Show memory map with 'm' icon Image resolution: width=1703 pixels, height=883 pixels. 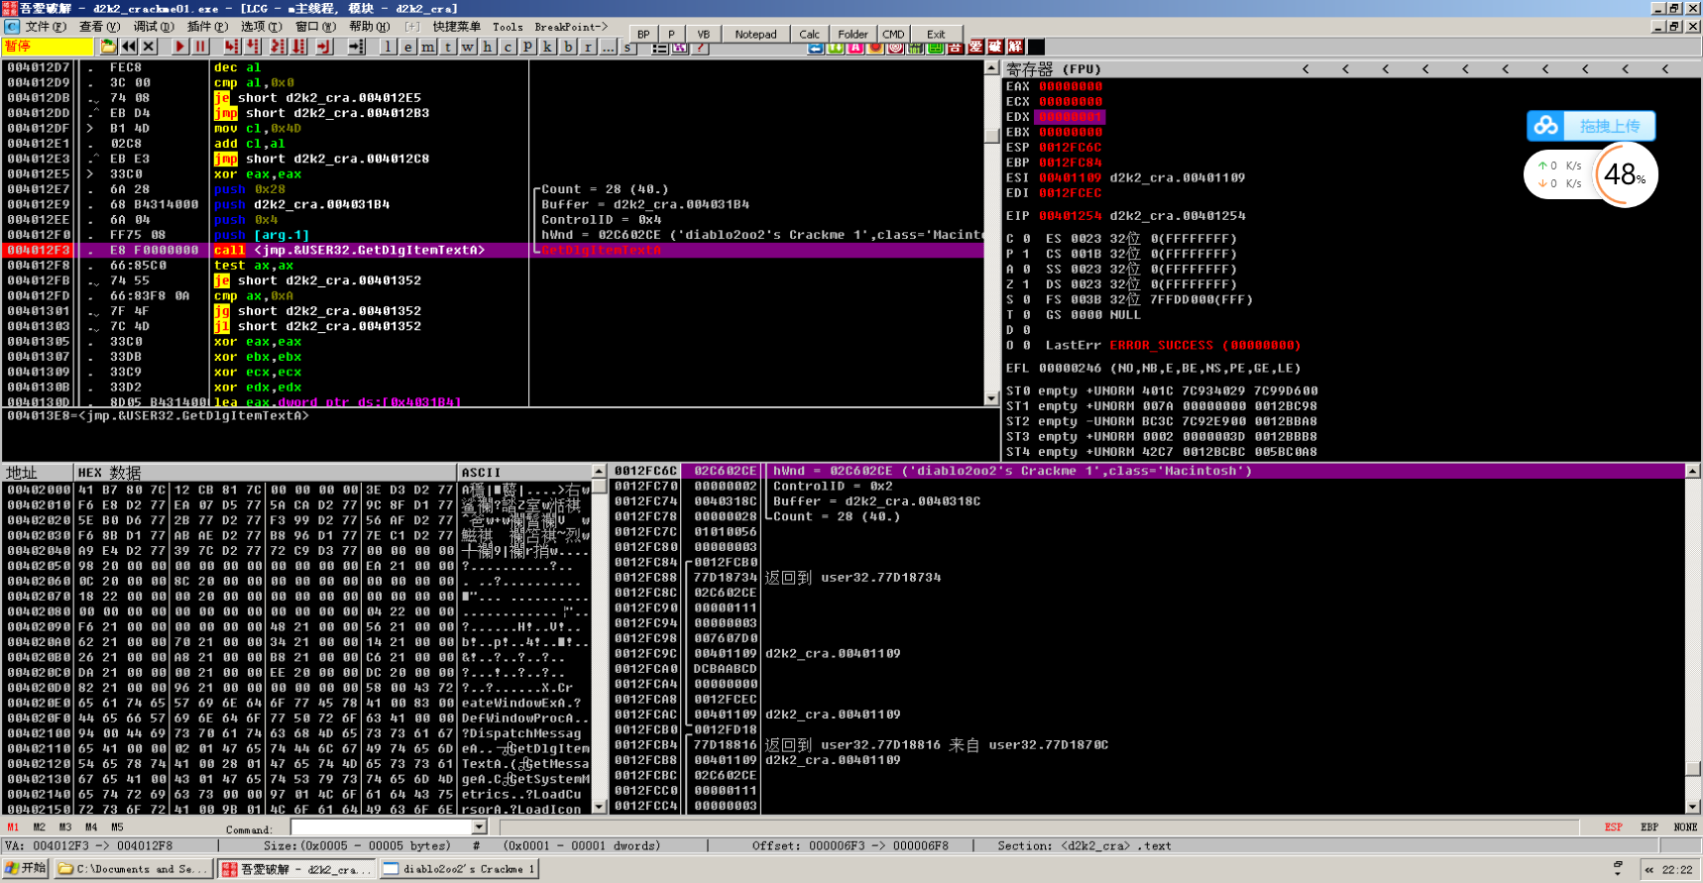coord(427,47)
